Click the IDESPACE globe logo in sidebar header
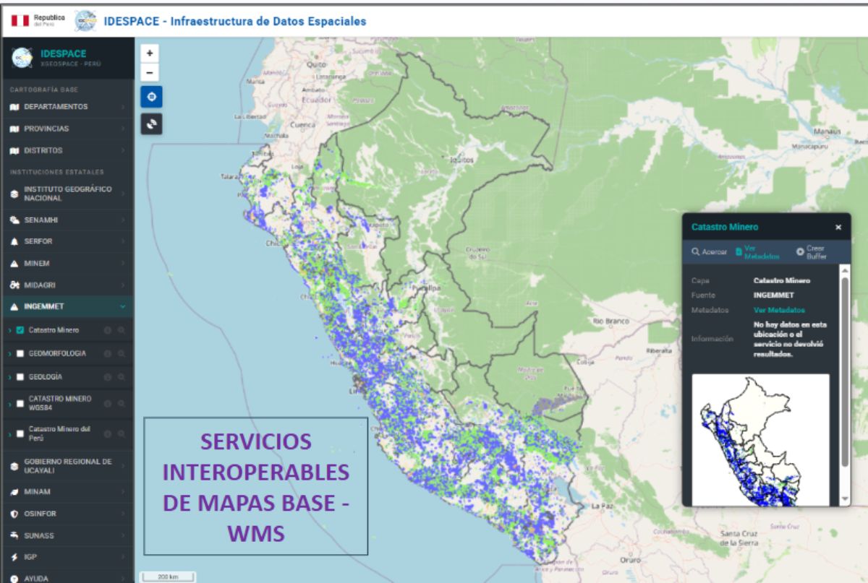Screen dimensions: 868x583 pos(22,59)
